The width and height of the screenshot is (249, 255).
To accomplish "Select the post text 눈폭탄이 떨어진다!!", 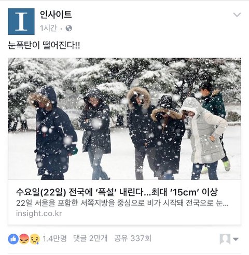I will [44, 46].
